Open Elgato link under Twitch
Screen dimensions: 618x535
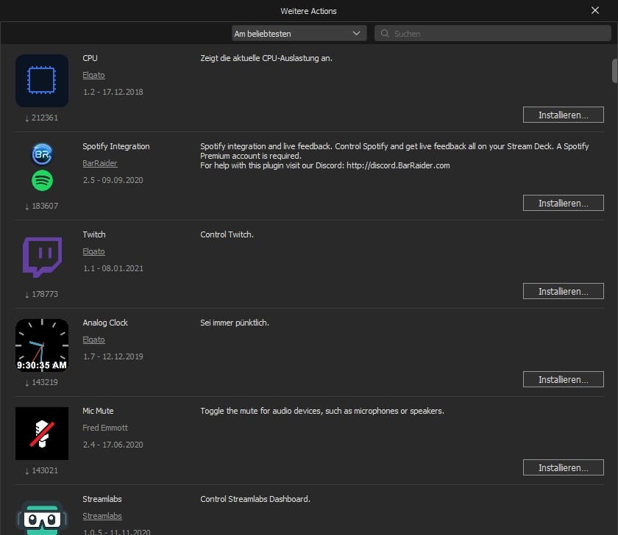pyautogui.click(x=93, y=251)
